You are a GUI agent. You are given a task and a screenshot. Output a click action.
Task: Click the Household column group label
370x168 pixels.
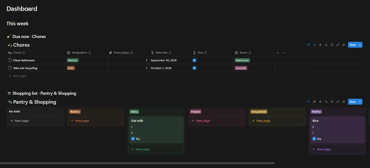tap(259, 112)
